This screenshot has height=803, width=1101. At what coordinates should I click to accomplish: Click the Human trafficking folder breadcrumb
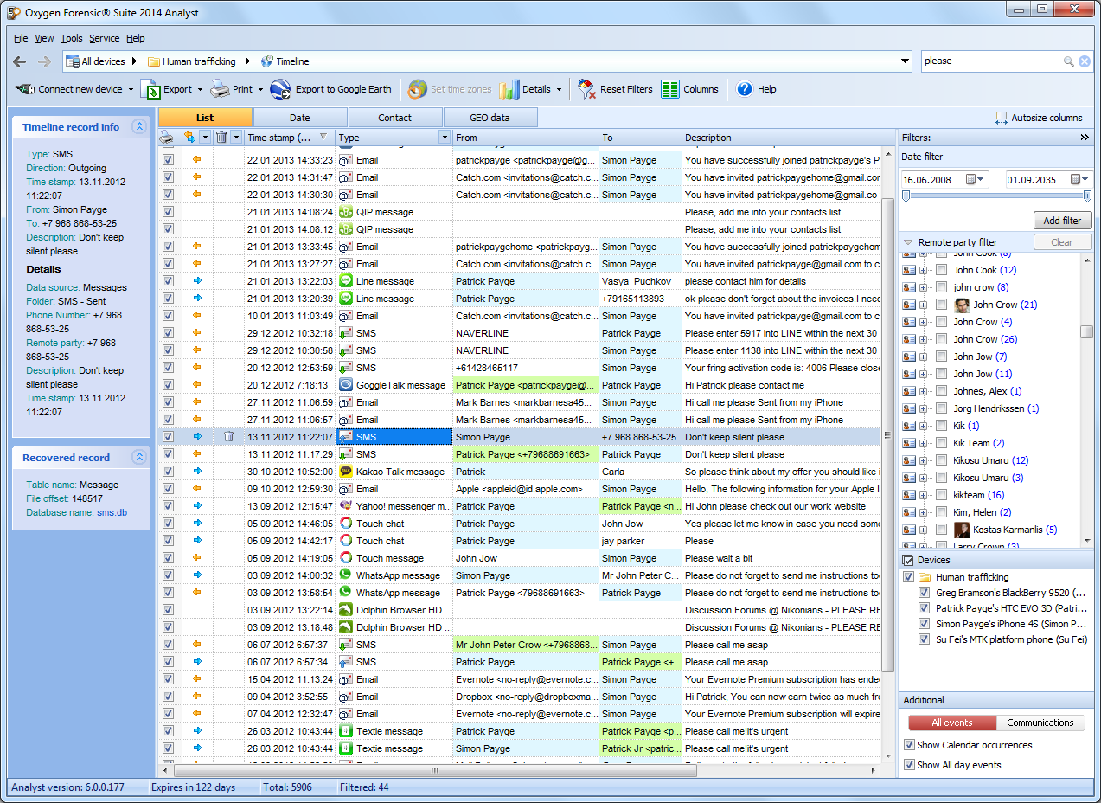pyautogui.click(x=191, y=61)
